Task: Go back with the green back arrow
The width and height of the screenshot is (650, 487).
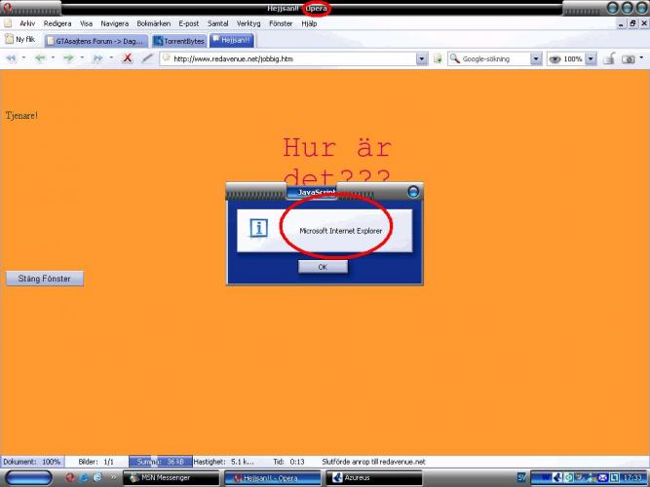Action: coord(40,58)
